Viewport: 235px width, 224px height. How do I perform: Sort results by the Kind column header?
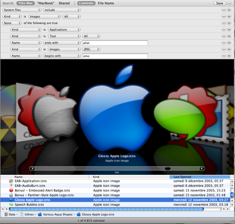click(129, 177)
